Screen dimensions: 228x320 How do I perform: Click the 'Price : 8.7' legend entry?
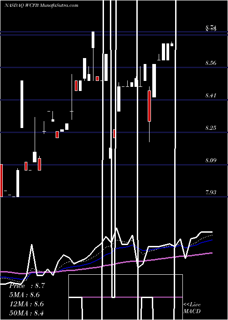(27, 286)
